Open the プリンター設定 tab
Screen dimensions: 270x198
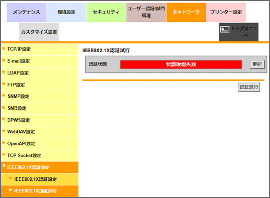pyautogui.click(x=226, y=12)
